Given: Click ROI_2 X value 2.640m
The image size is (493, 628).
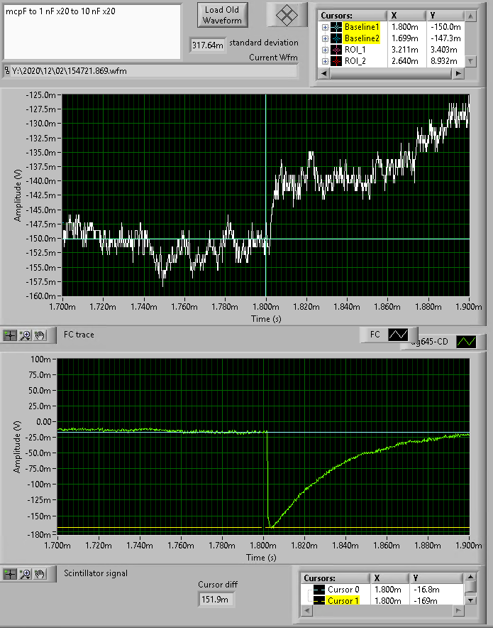Looking at the screenshot, I should click(x=404, y=61).
